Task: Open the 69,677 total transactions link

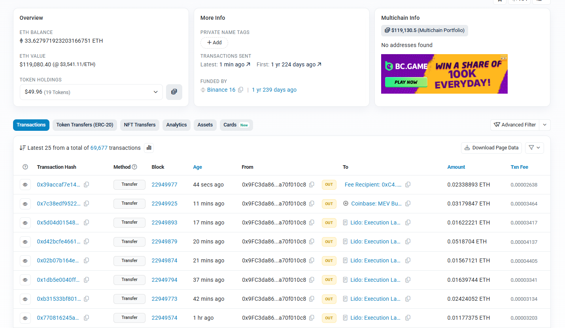Action: coord(99,148)
